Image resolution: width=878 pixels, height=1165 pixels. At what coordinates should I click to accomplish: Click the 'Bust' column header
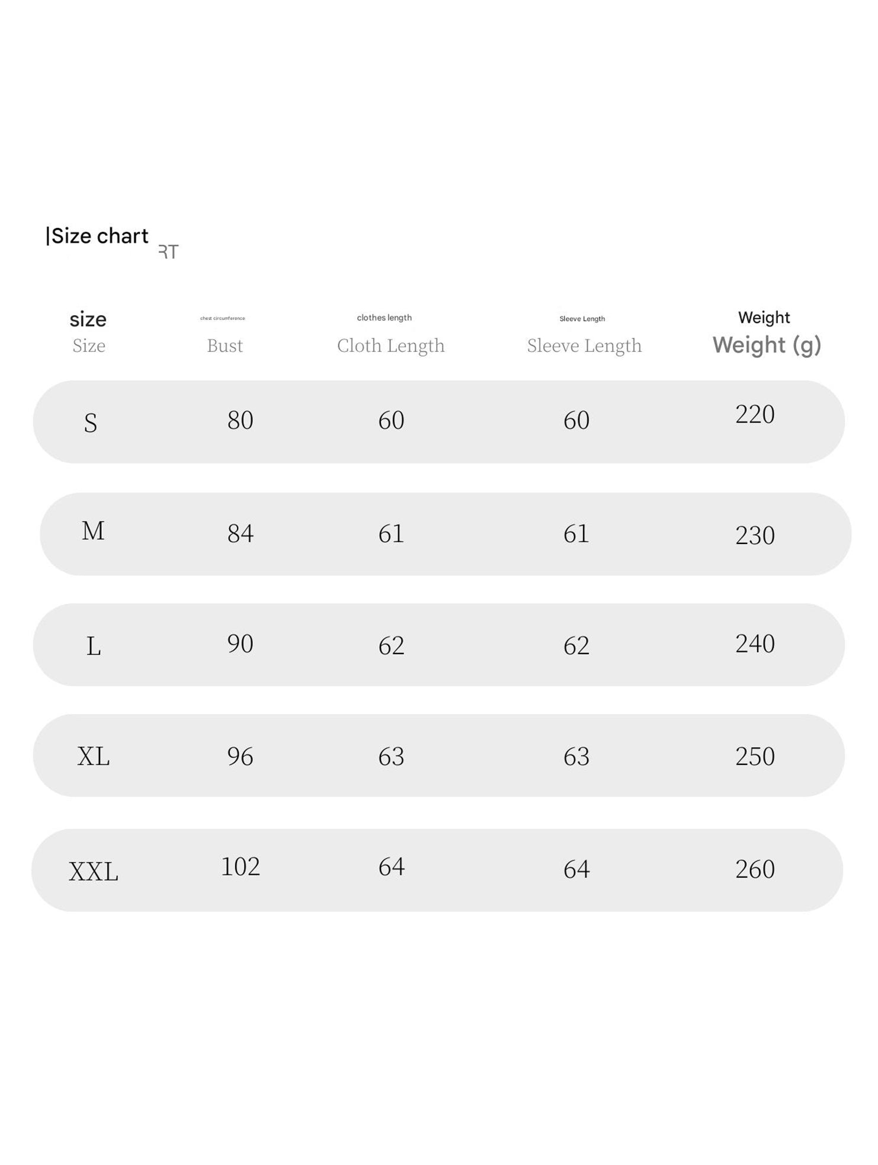tap(225, 345)
